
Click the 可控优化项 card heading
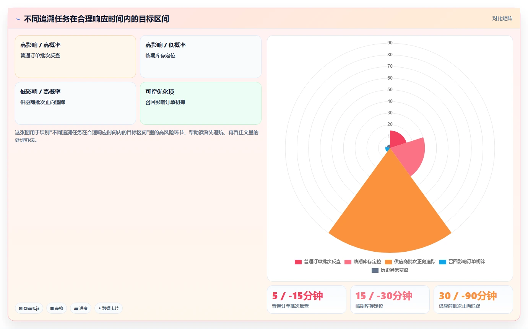160,92
